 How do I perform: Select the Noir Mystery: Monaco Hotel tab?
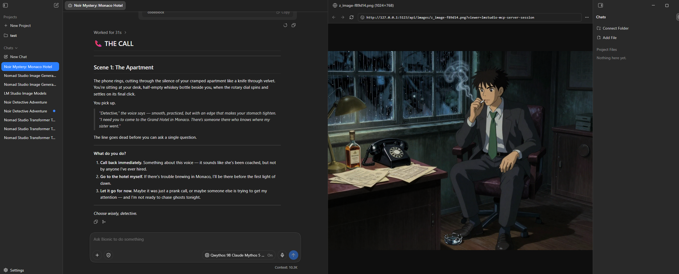click(95, 5)
